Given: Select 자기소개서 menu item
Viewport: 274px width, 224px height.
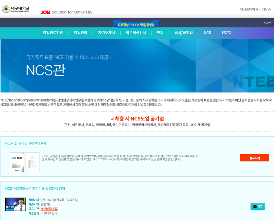Looking at the screenshot, I should pyautogui.click(x=106, y=33).
